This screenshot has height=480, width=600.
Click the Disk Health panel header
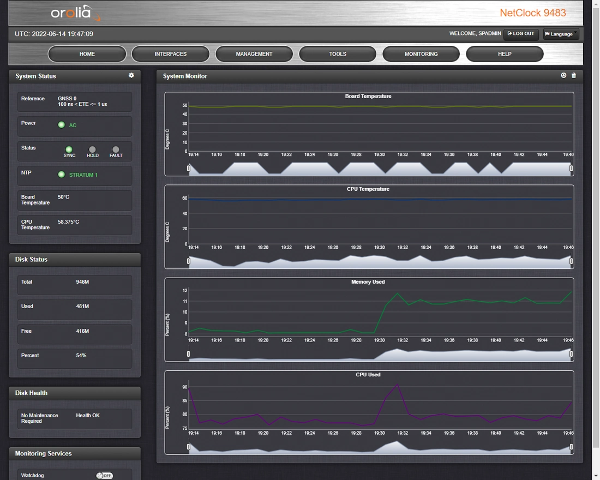(x=75, y=393)
